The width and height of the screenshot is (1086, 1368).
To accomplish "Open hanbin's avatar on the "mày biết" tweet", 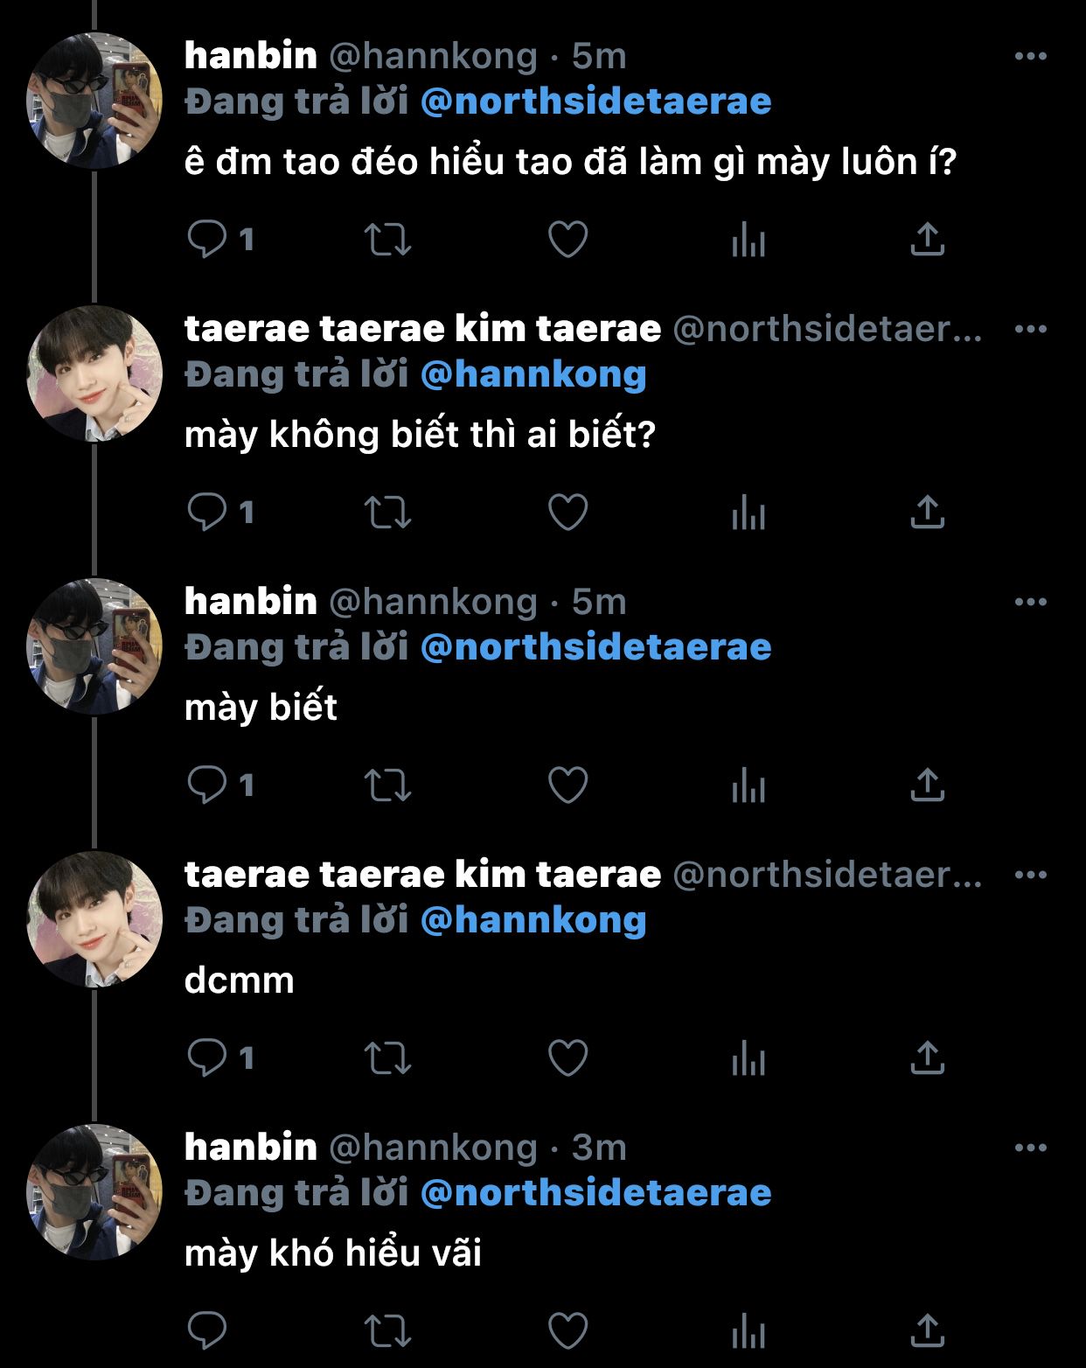I will point(94,646).
